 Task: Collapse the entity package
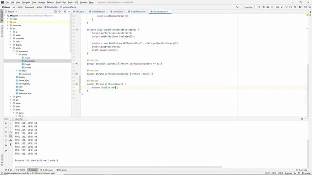(x=11, y=48)
